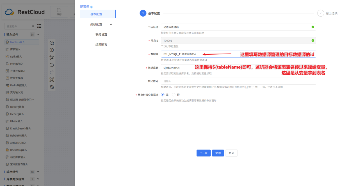Screen dimensions: 356x186
Task: Go to step 1 基本配置
Action: coord(150,13)
